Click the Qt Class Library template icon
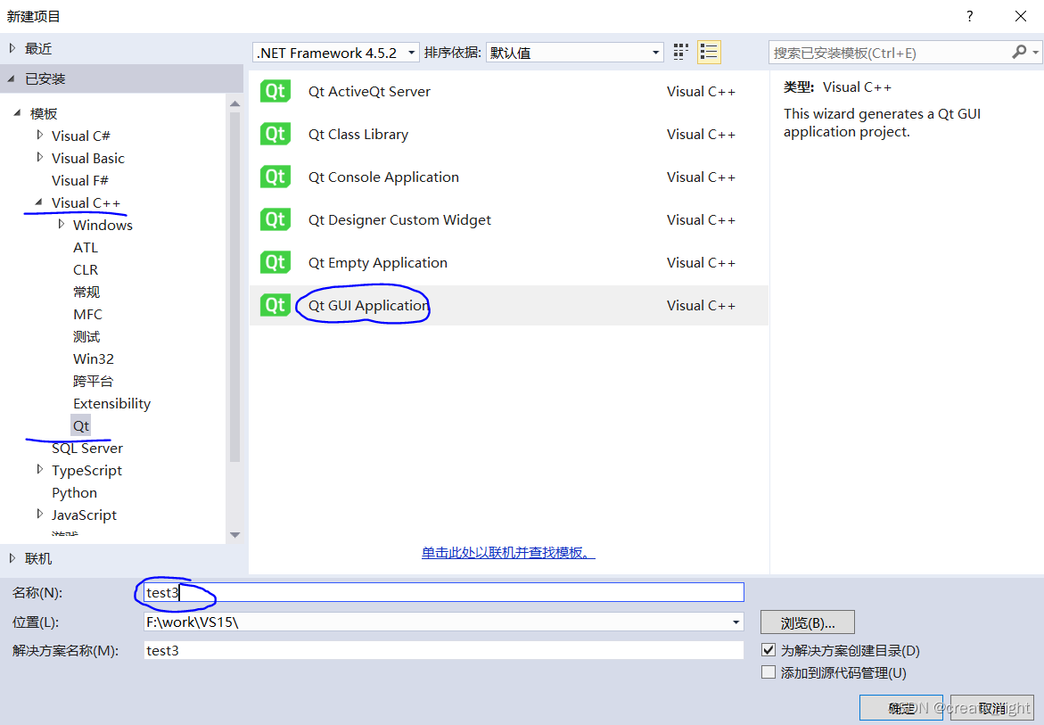This screenshot has width=1044, height=725. click(x=275, y=134)
